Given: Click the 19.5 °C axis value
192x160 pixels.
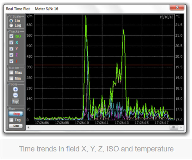Looking at the screenshot, I should (x=179, y=67).
